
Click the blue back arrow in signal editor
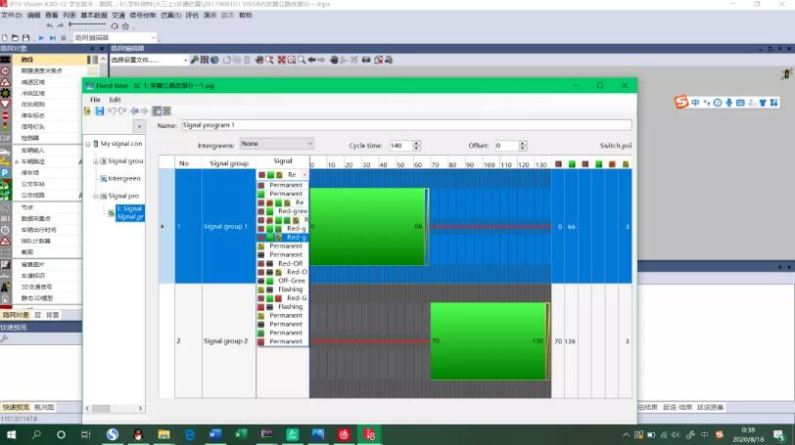pos(134,111)
